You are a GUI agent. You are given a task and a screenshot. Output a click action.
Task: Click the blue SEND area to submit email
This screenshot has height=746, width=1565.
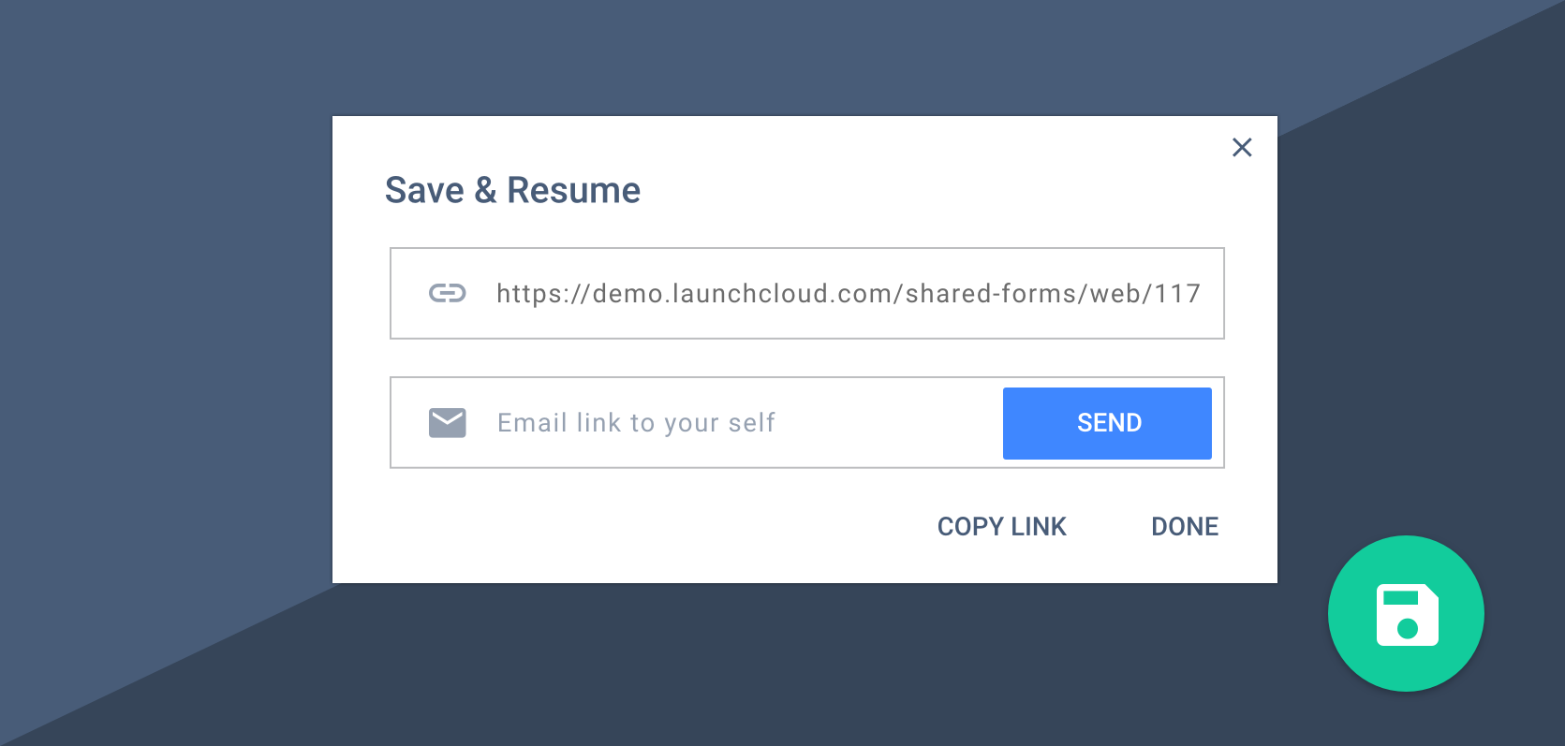pos(1107,423)
